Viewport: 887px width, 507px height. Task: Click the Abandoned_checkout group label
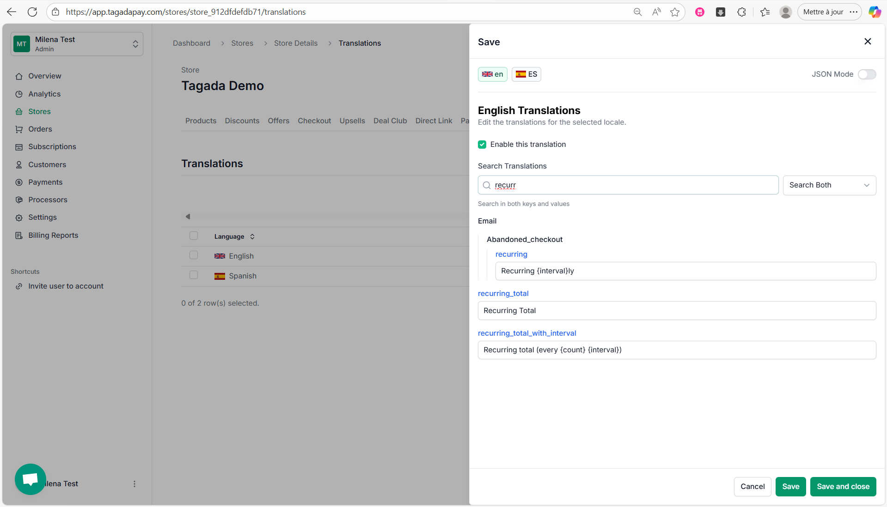tap(524, 240)
